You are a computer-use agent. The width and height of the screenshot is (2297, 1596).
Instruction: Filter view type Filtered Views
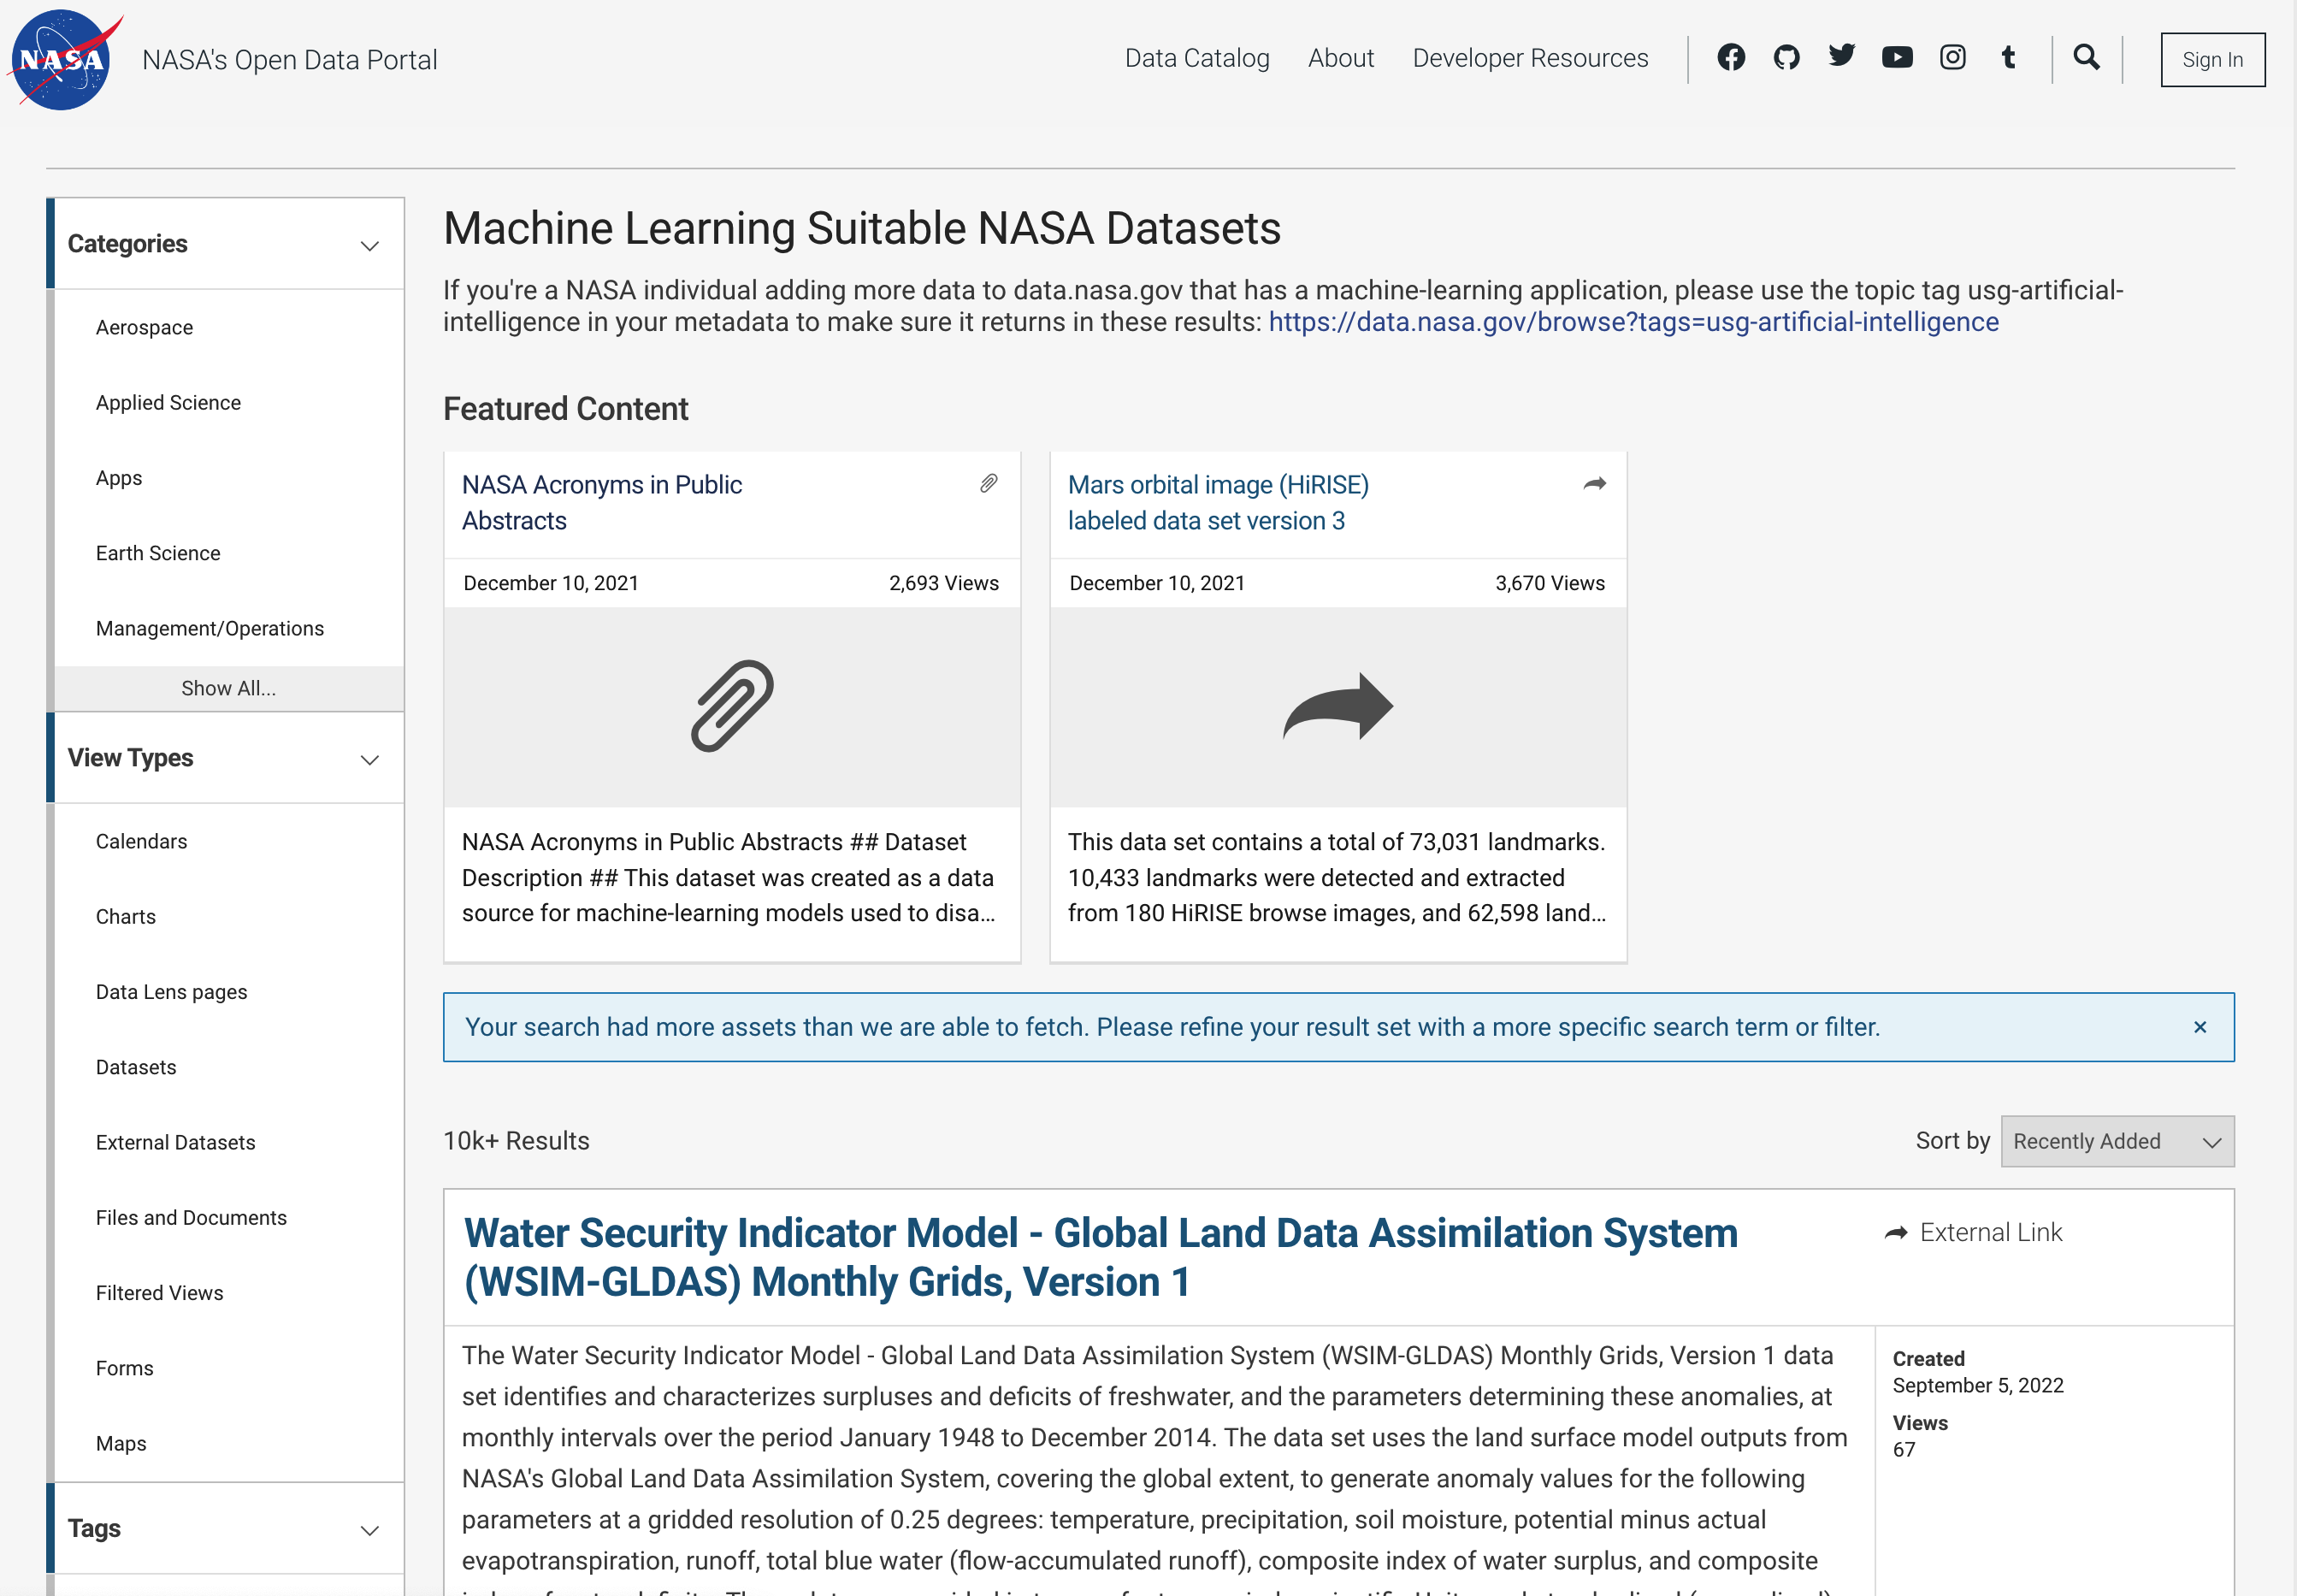160,1293
